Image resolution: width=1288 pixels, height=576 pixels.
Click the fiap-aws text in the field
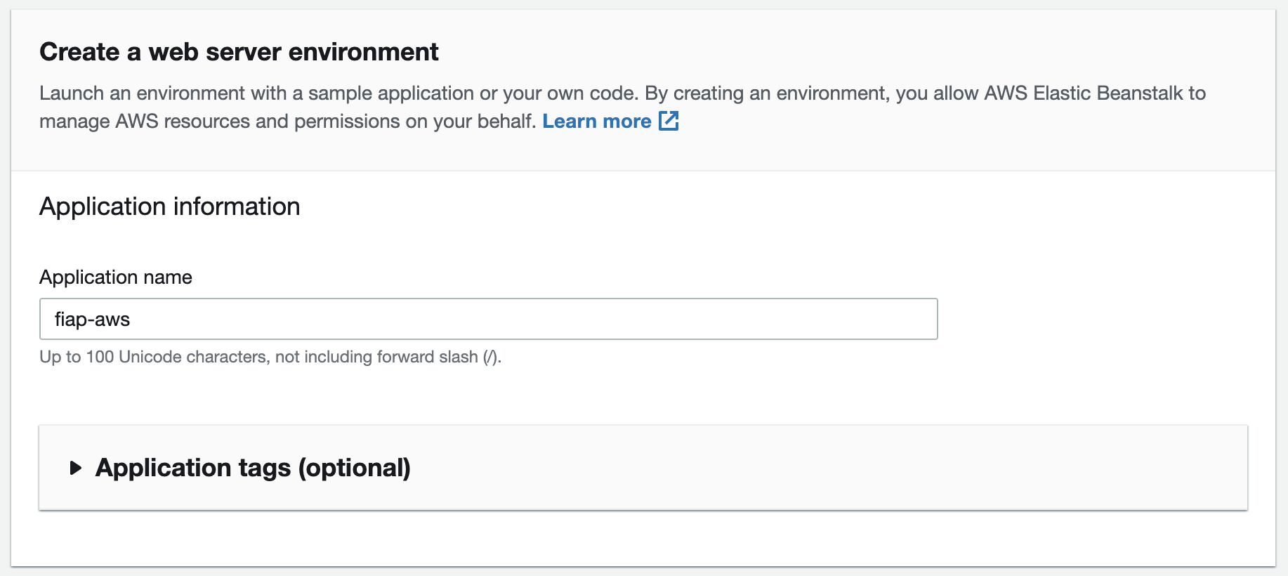point(92,320)
